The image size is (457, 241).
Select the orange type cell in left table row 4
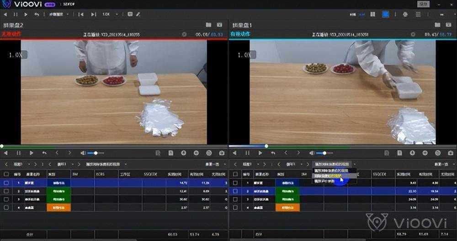(58, 208)
